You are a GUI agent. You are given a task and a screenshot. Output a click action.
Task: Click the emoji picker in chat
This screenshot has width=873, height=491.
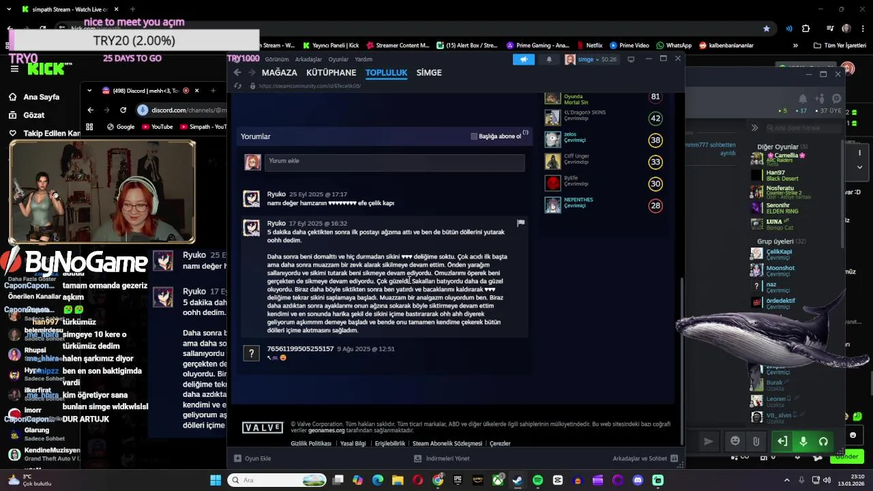[735, 441]
